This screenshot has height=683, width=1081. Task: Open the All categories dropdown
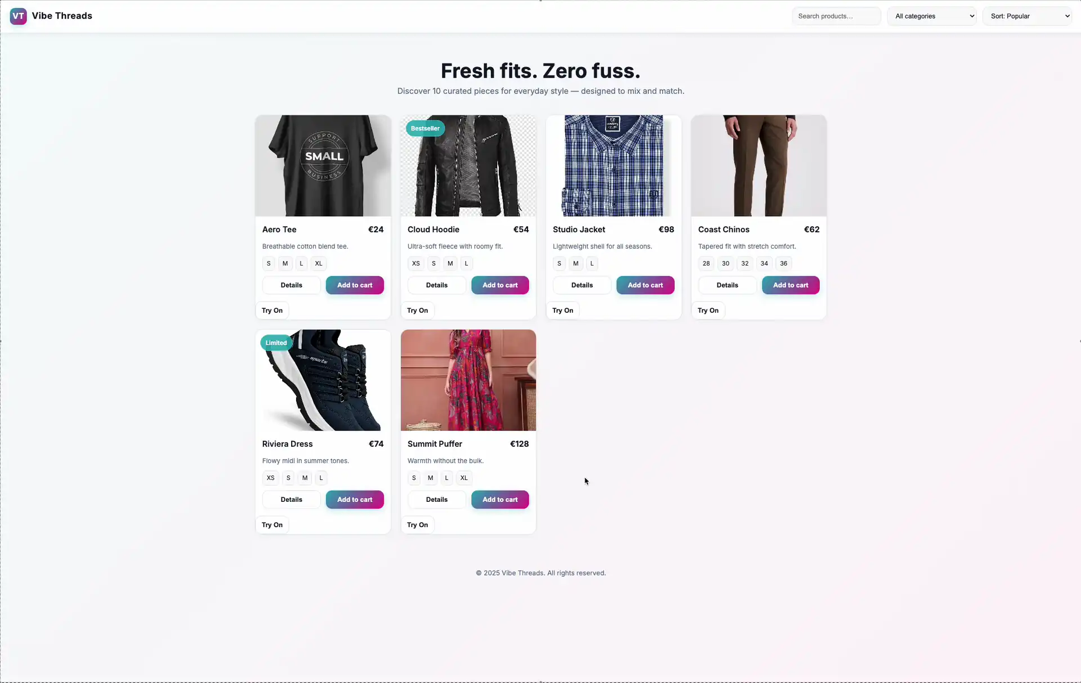click(x=932, y=16)
